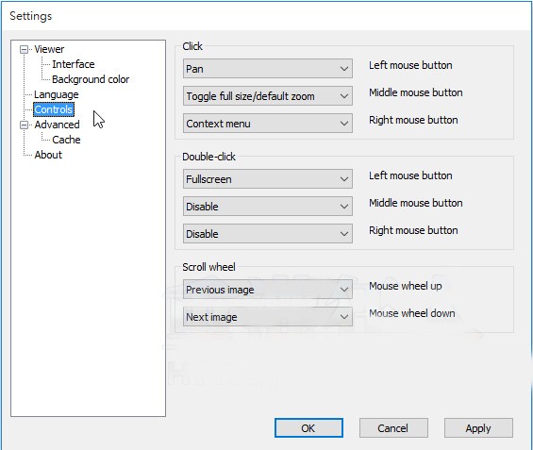Open double-click Right mouse button Disable dropdown

(268, 234)
